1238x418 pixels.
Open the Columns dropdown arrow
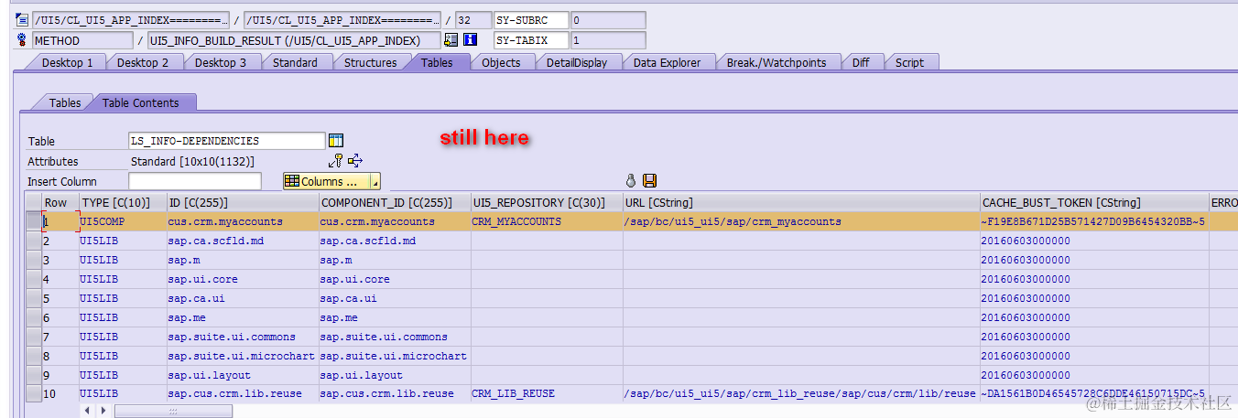375,181
